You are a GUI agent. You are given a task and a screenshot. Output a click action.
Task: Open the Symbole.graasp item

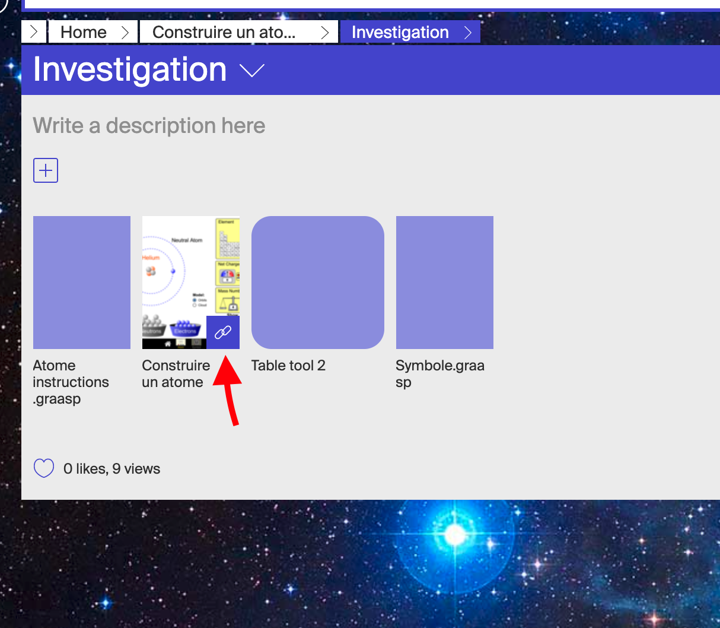tap(444, 282)
